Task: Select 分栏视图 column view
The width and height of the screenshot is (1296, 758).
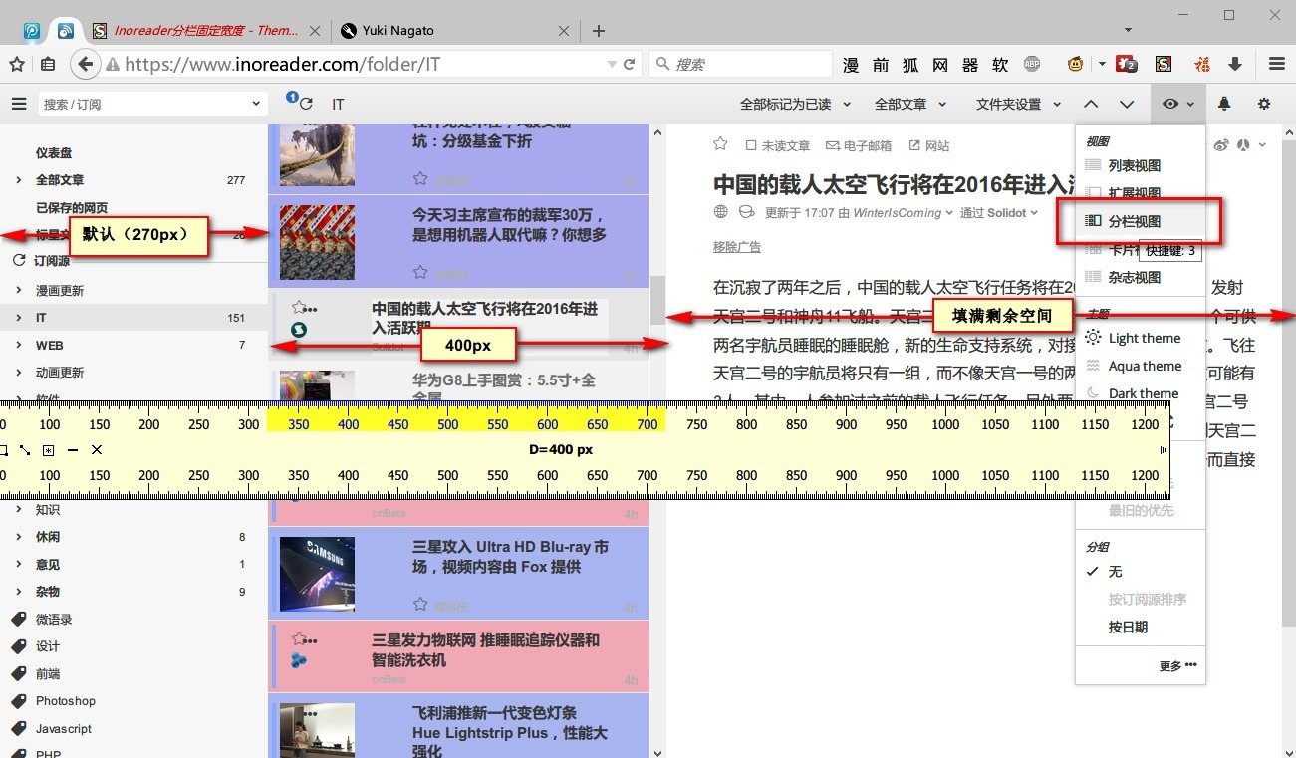Action: (1134, 222)
